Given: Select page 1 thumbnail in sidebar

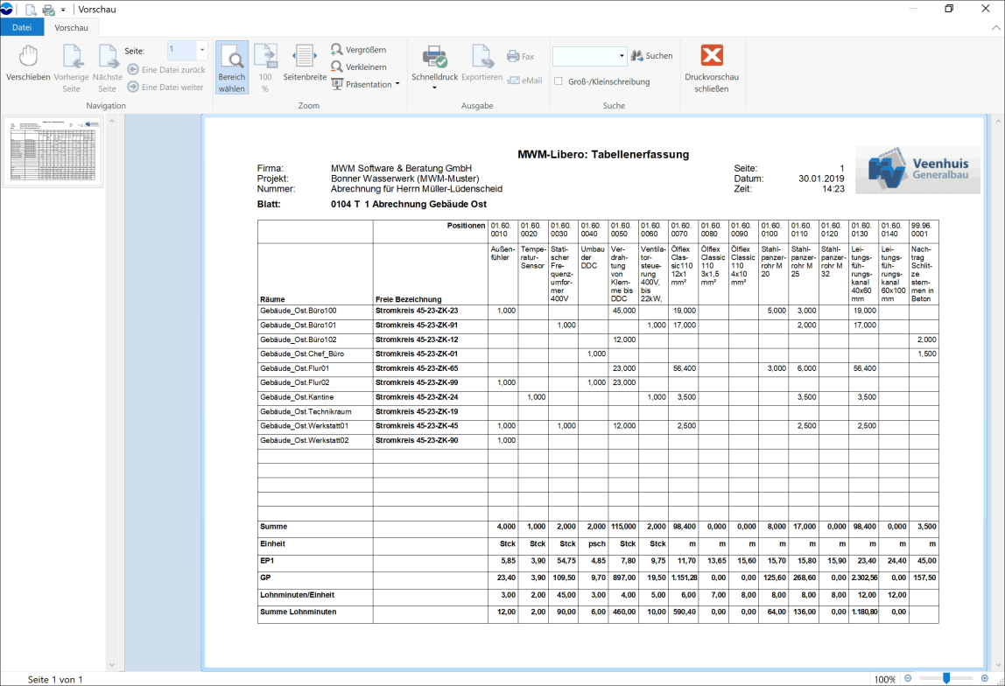Looking at the screenshot, I should (x=53, y=151).
